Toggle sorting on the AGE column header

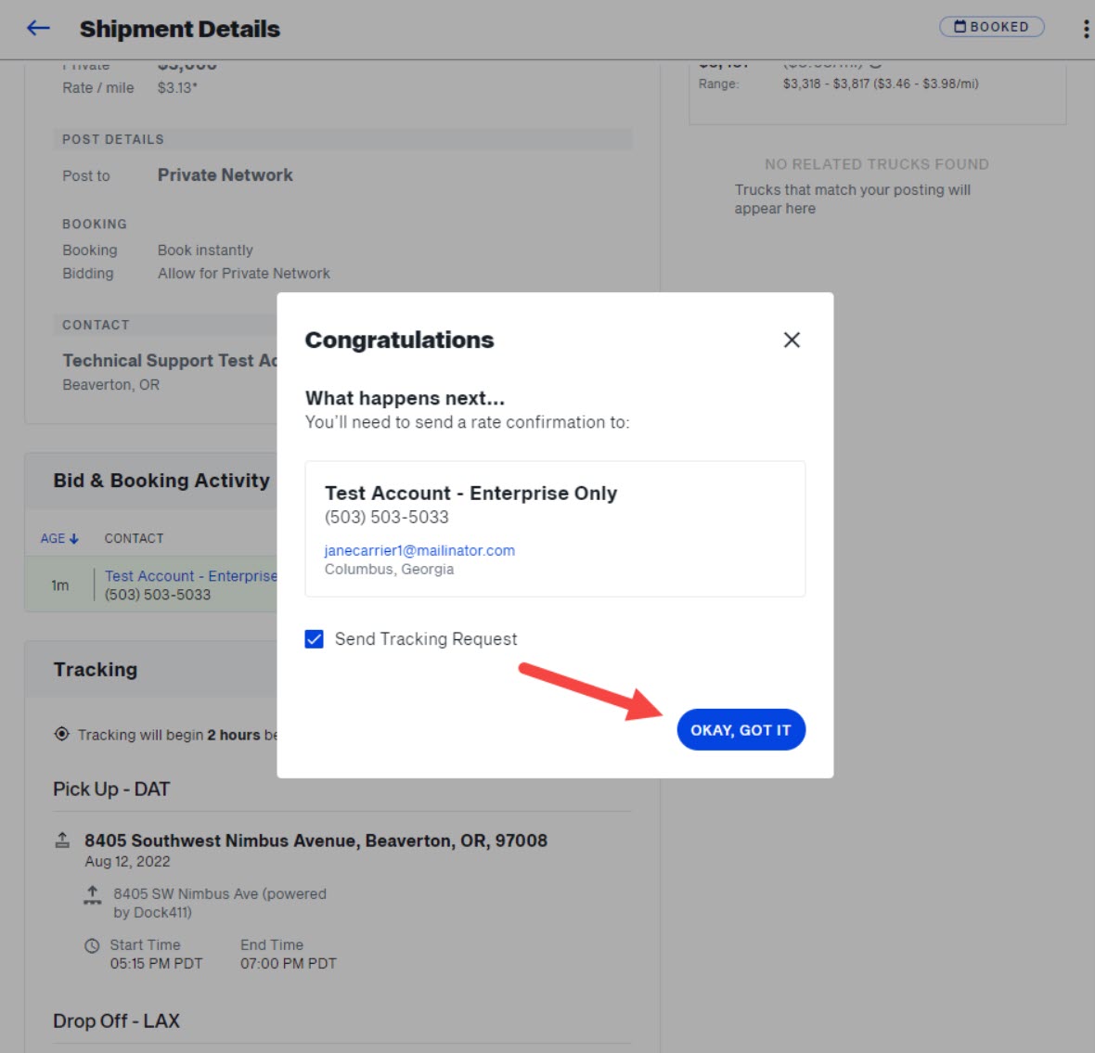pos(52,538)
